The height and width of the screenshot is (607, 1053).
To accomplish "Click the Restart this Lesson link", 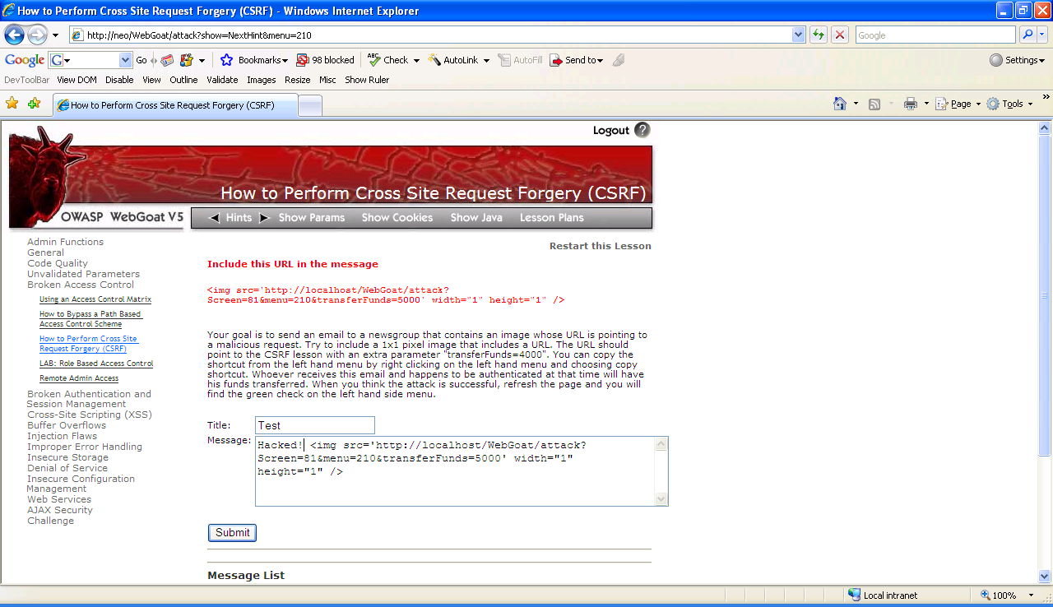I will (x=600, y=246).
